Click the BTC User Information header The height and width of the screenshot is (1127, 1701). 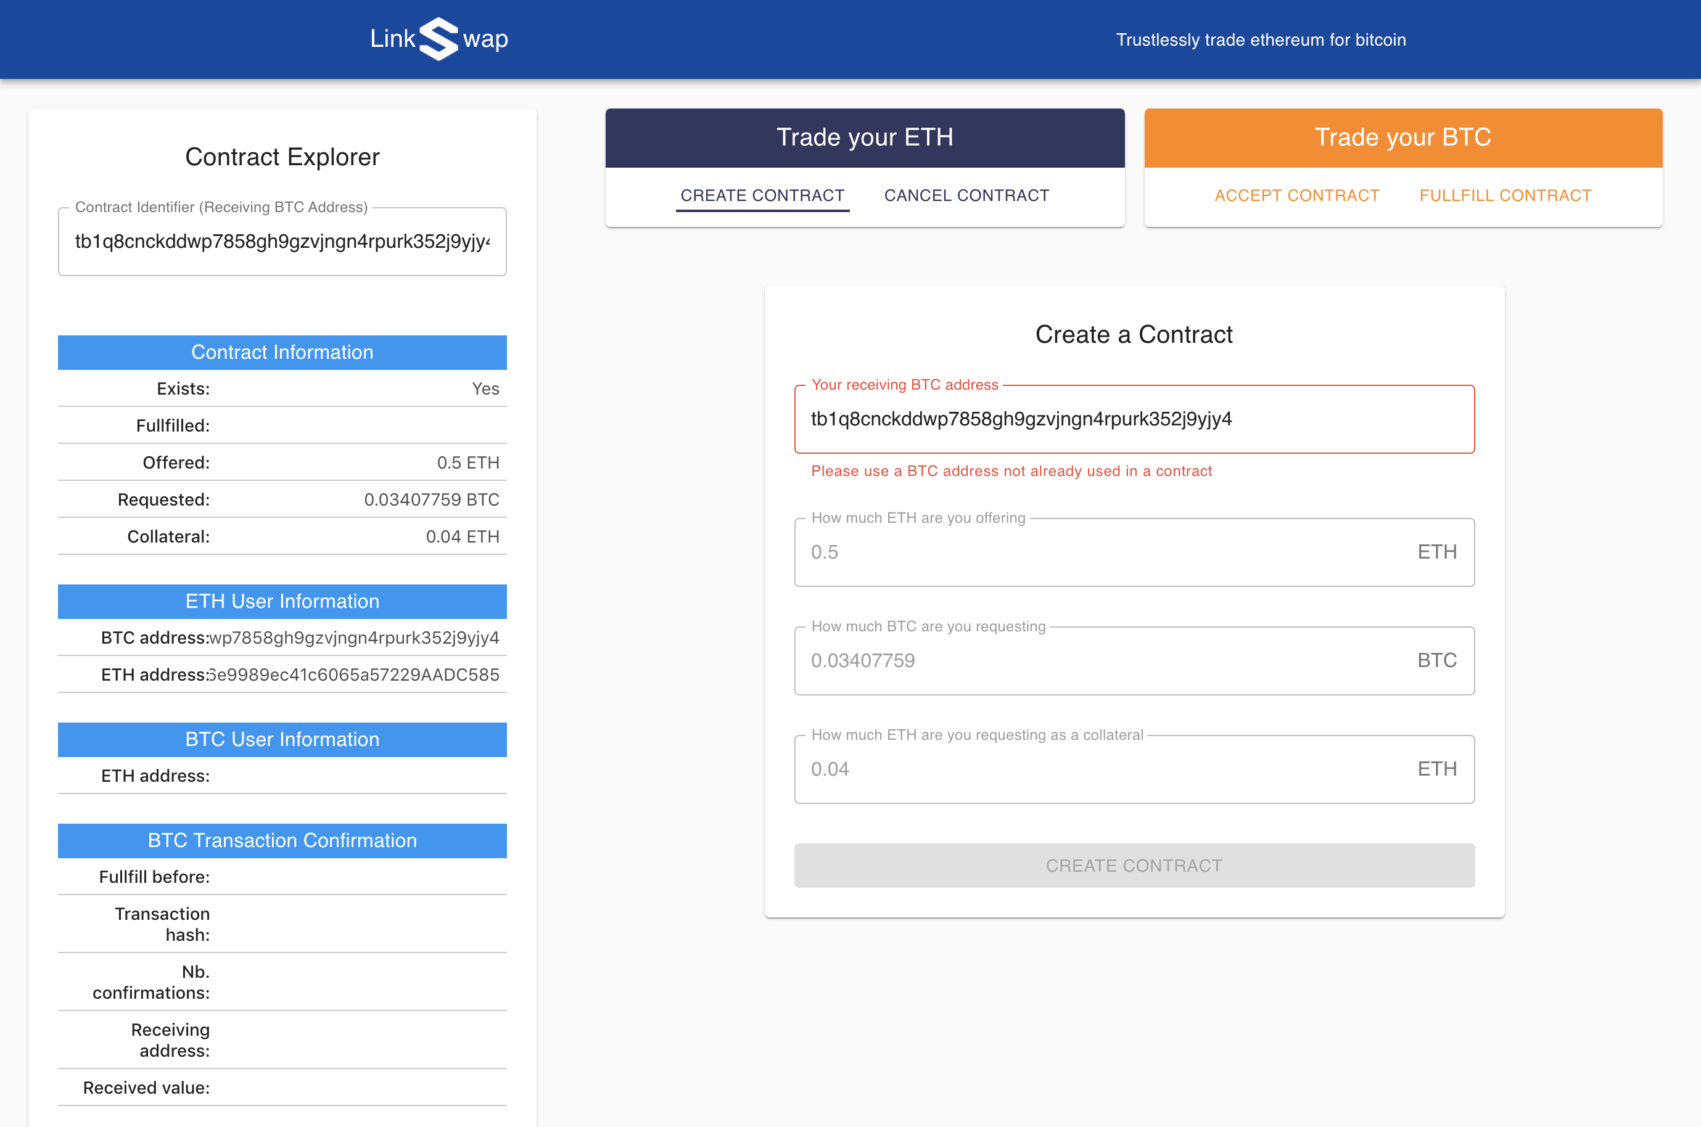pos(282,740)
